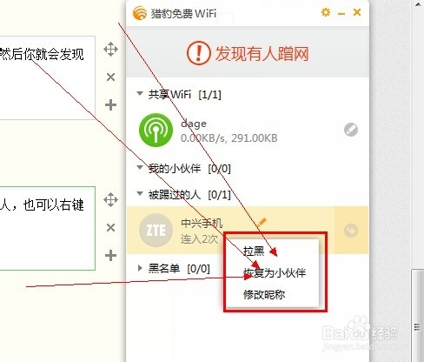Screen dimensions: 424x362
Task: Click the hotspot name dage
Action: tap(194, 124)
